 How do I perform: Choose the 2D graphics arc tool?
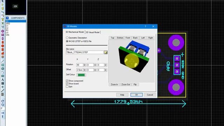point(2,72)
